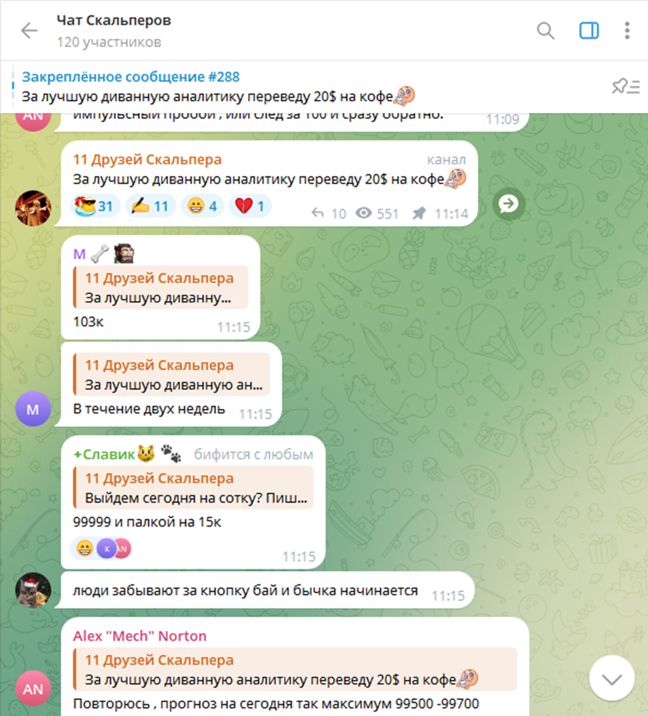Go back using the arrow icon
This screenshot has height=716, width=648.
click(30, 31)
